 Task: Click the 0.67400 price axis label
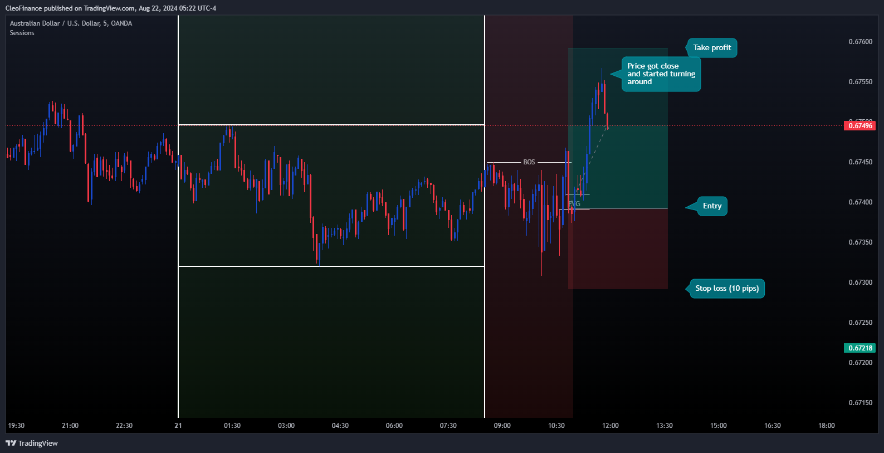(x=861, y=202)
